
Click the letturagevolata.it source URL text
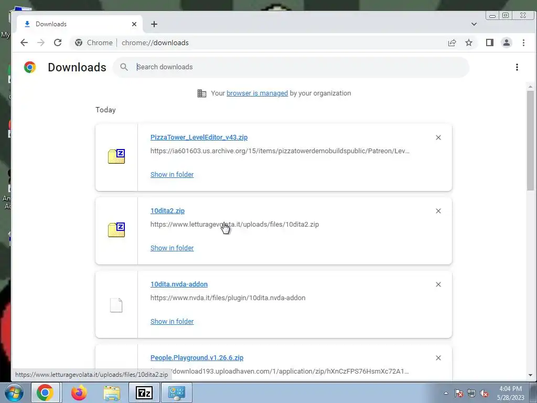coord(234,225)
